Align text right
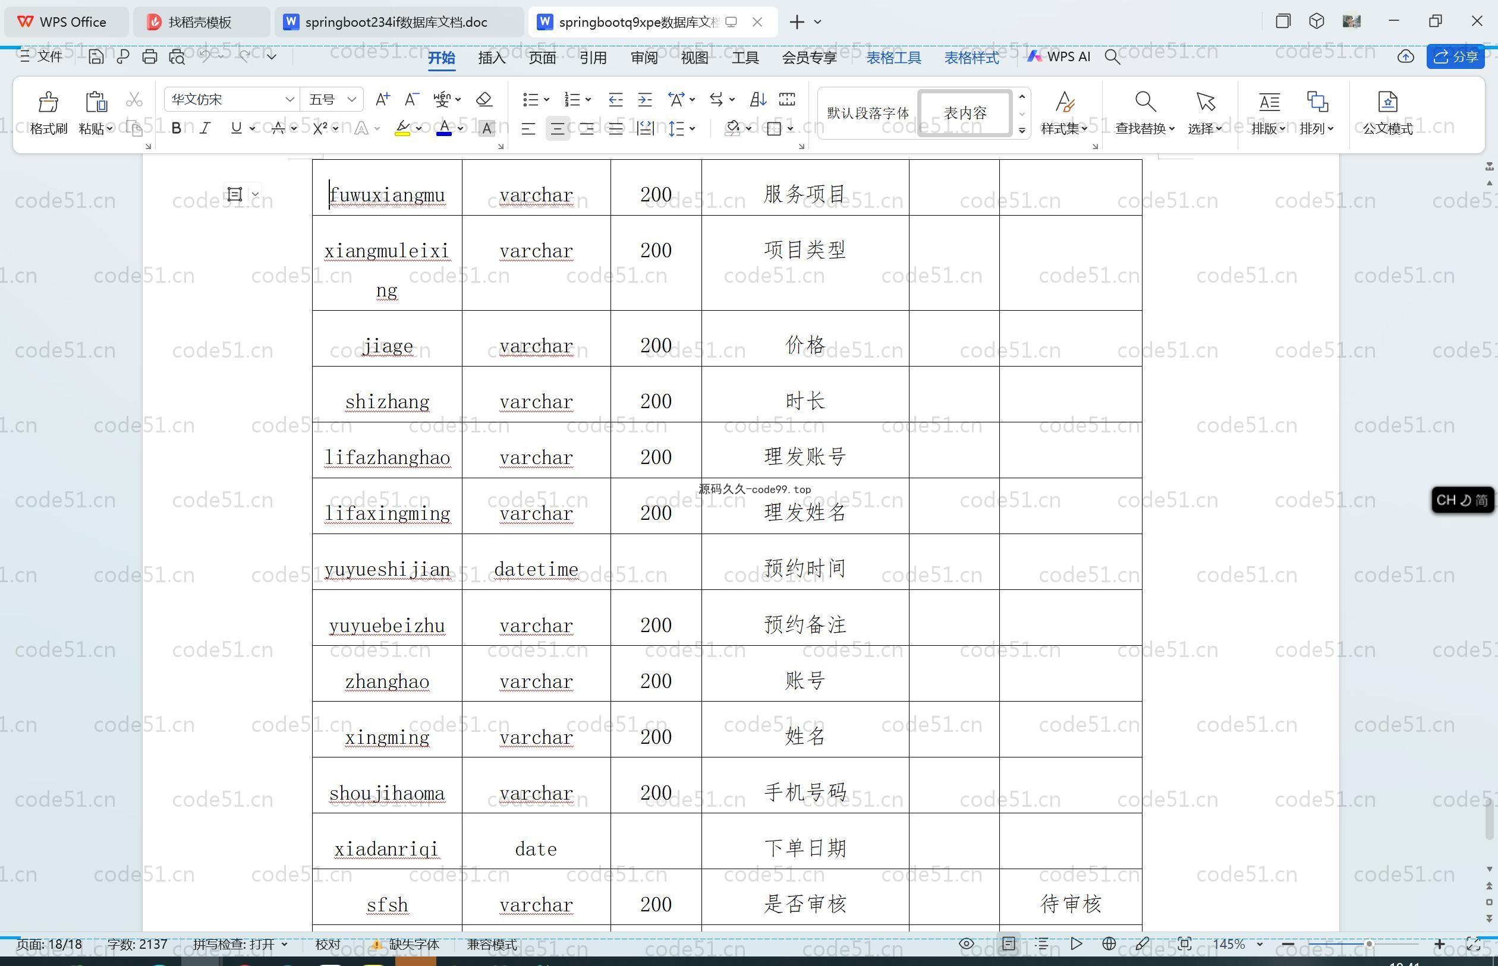1498x966 pixels. (587, 130)
